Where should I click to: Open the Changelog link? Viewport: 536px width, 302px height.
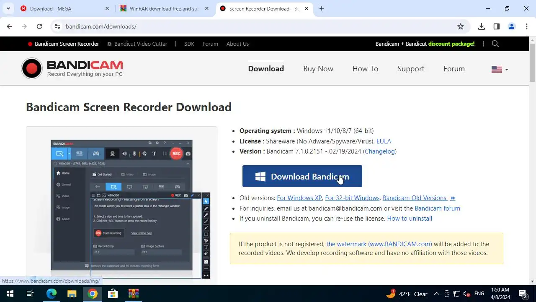380,151
